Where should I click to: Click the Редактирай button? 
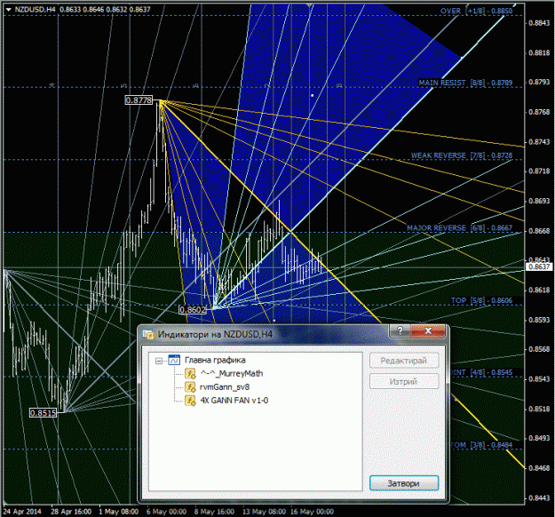point(404,361)
